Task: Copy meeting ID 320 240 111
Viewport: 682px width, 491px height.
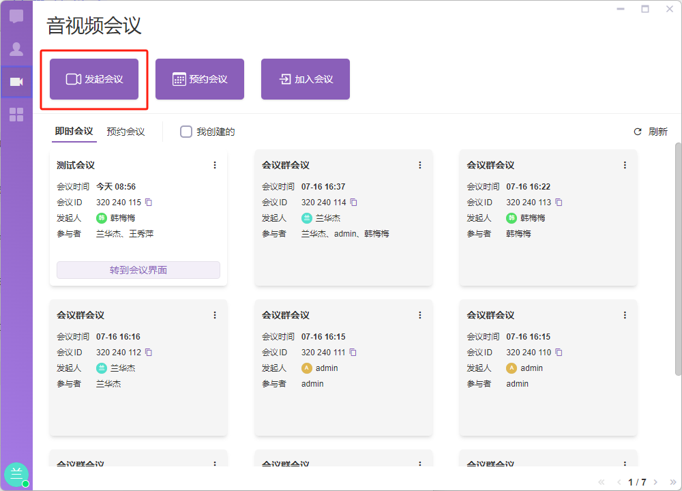Action: [x=353, y=353]
